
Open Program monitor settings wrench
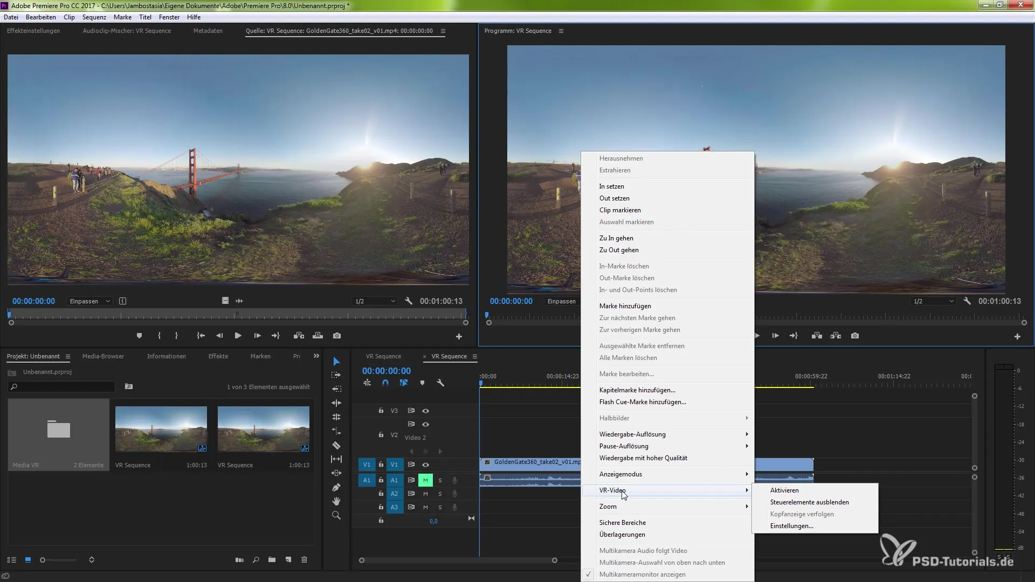[967, 301]
